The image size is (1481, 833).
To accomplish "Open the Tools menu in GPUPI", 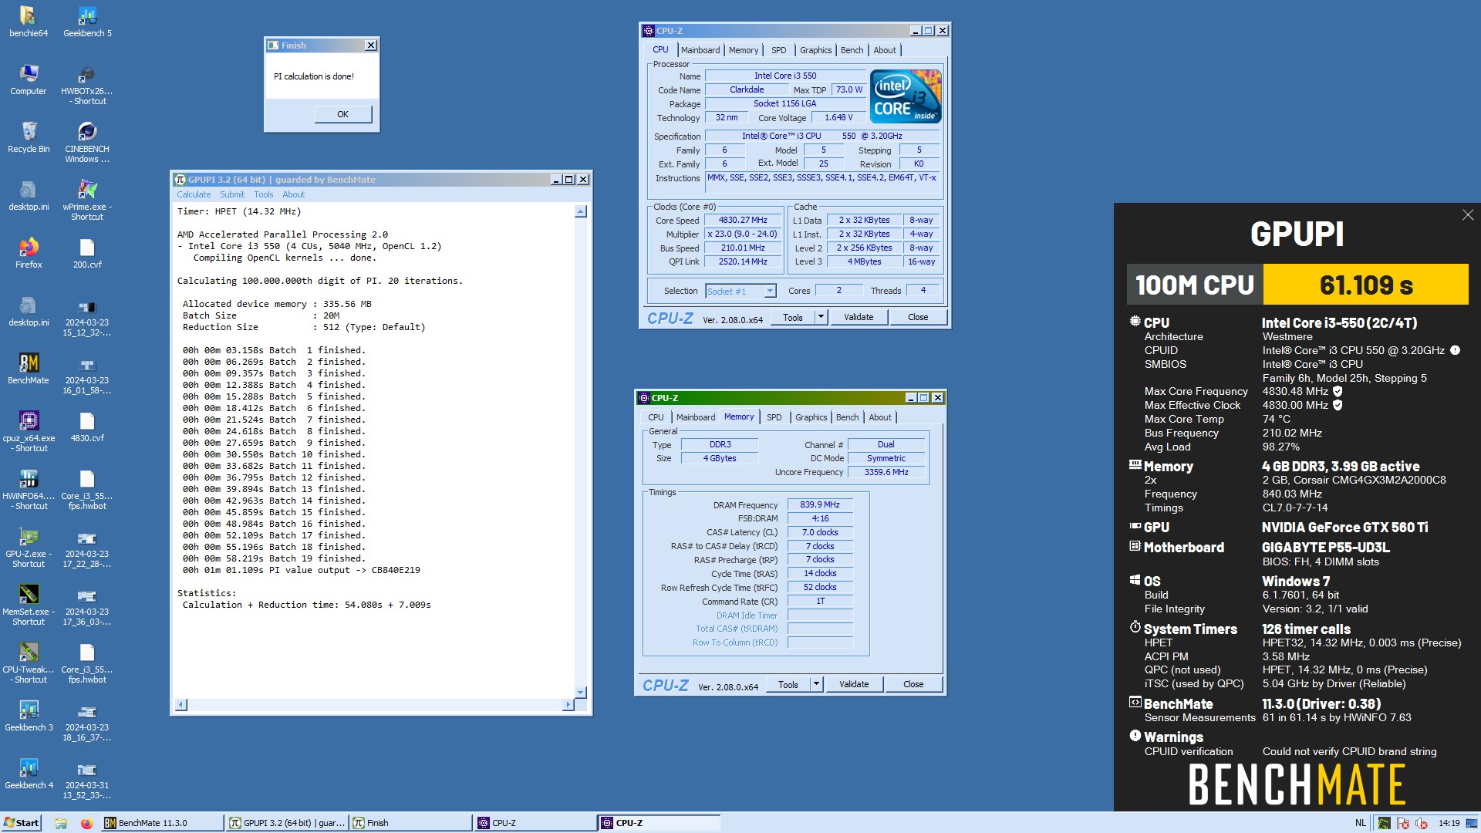I will tap(264, 194).
